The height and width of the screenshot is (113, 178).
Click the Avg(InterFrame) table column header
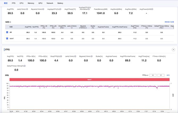point(103,27)
